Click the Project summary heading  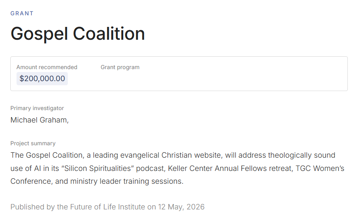(x=33, y=143)
